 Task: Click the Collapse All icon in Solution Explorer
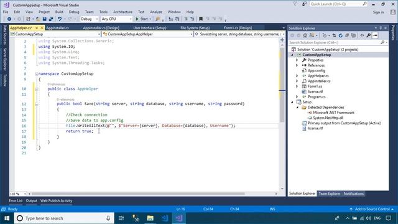point(347,35)
